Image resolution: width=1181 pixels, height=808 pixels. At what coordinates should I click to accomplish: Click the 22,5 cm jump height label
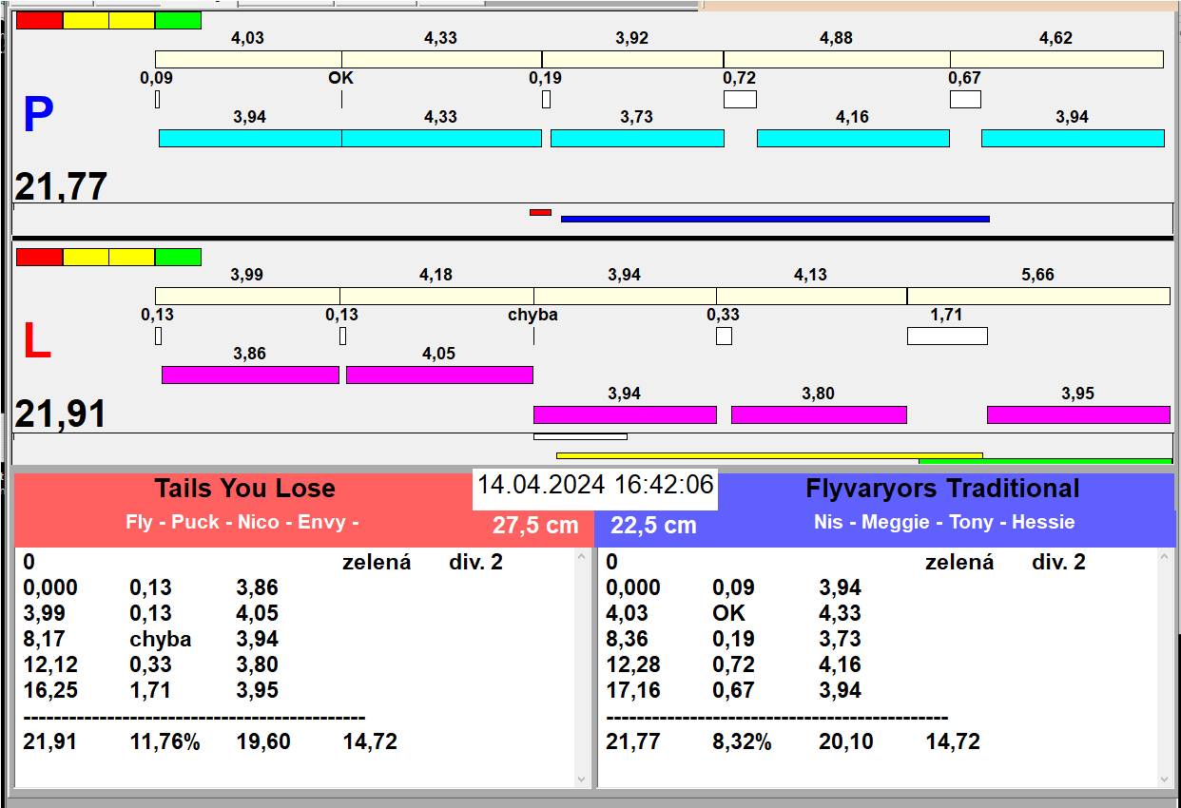(653, 526)
